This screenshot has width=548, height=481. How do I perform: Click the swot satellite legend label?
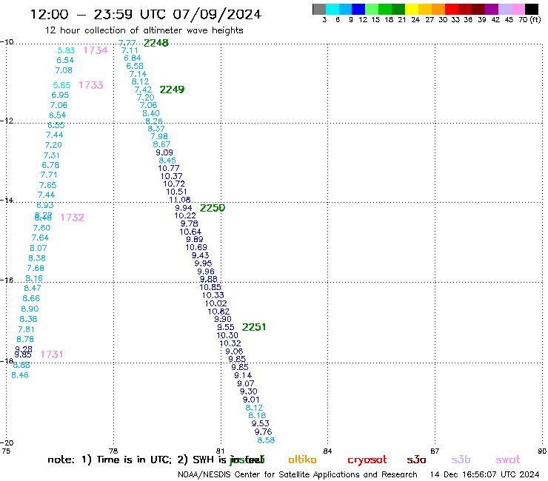[x=507, y=460]
